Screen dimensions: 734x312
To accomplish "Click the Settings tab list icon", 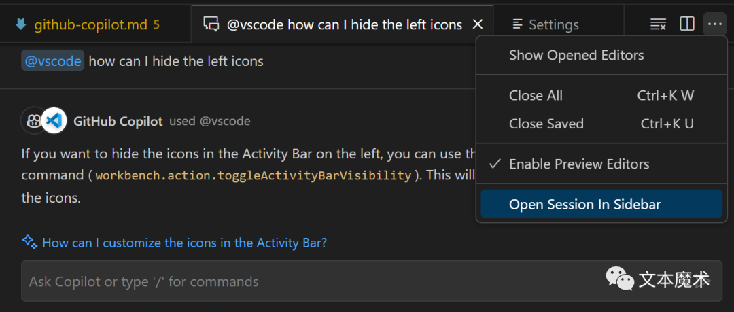I will point(517,24).
